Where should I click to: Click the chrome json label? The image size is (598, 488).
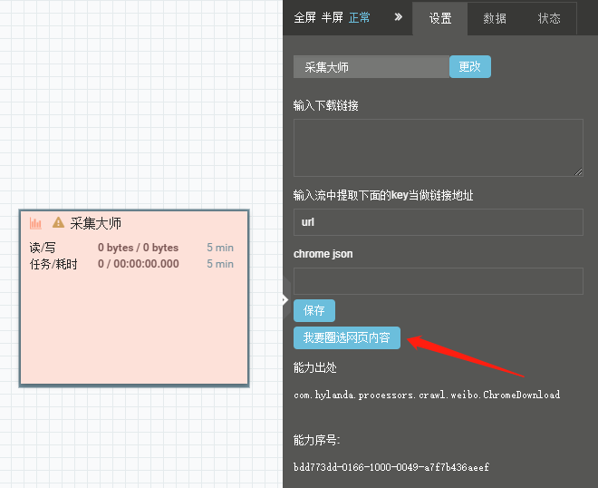(x=323, y=254)
